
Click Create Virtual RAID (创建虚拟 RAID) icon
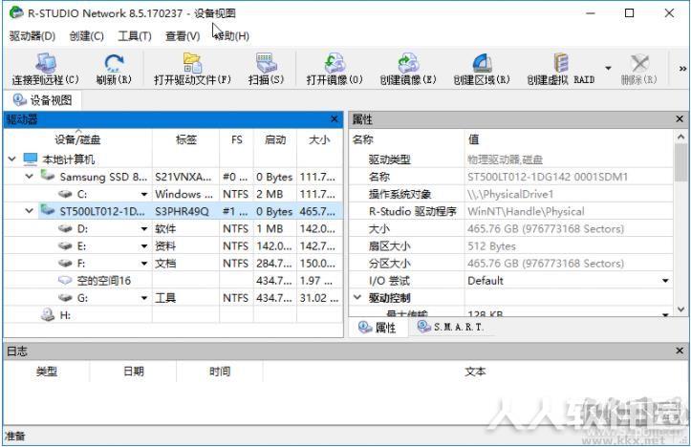click(561, 63)
